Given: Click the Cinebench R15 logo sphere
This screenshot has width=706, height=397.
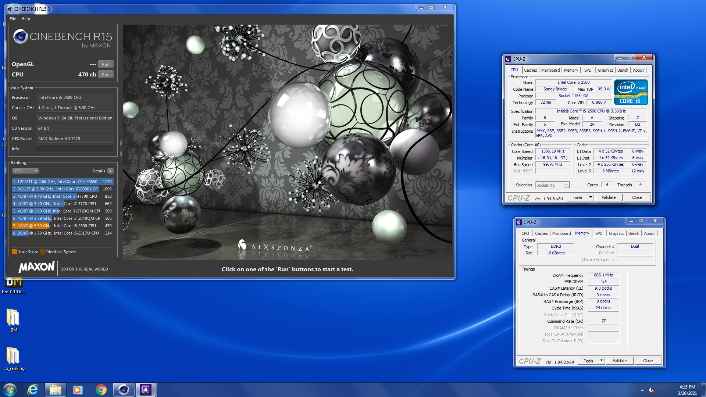Looking at the screenshot, I should 20,36.
